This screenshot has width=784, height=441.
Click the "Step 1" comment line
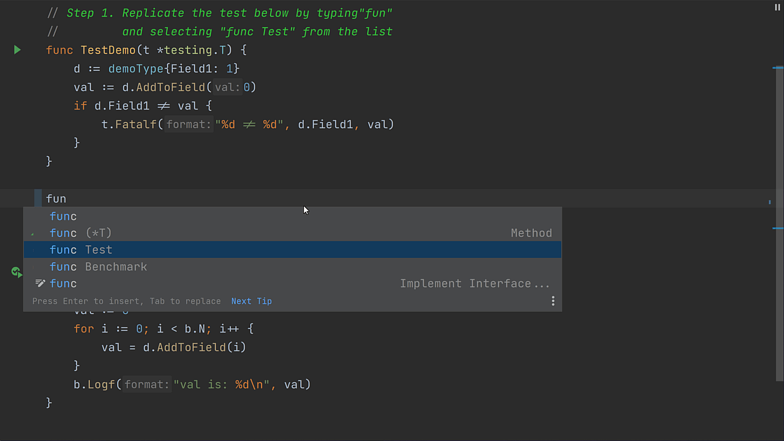[219, 13]
